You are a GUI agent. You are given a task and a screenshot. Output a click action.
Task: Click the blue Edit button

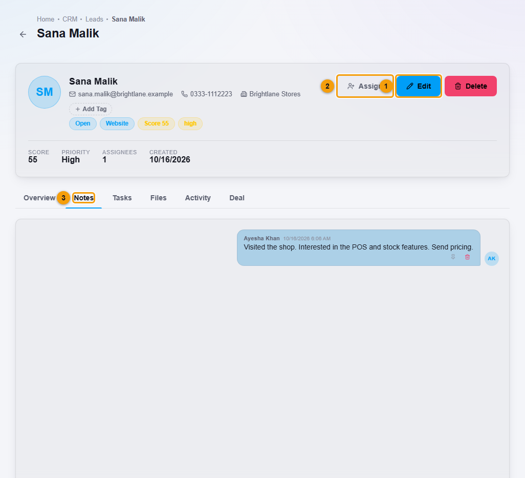[x=419, y=86]
